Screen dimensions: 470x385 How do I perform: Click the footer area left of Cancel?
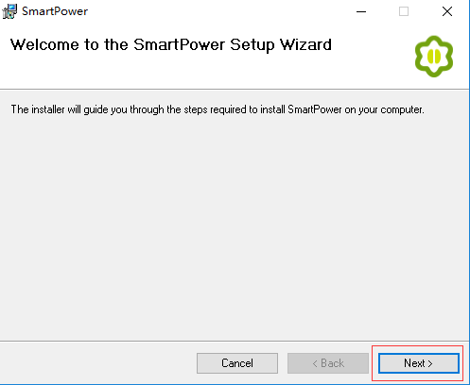click(x=97, y=363)
